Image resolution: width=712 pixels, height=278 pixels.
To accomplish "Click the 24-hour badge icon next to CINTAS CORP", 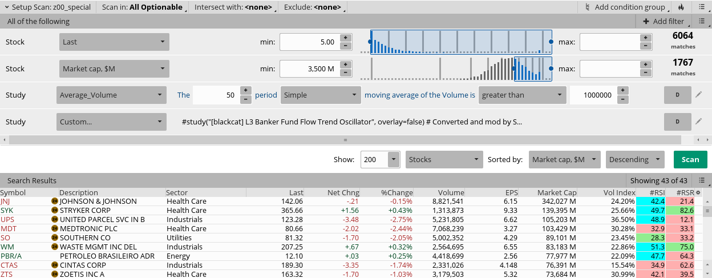I will (x=55, y=265).
